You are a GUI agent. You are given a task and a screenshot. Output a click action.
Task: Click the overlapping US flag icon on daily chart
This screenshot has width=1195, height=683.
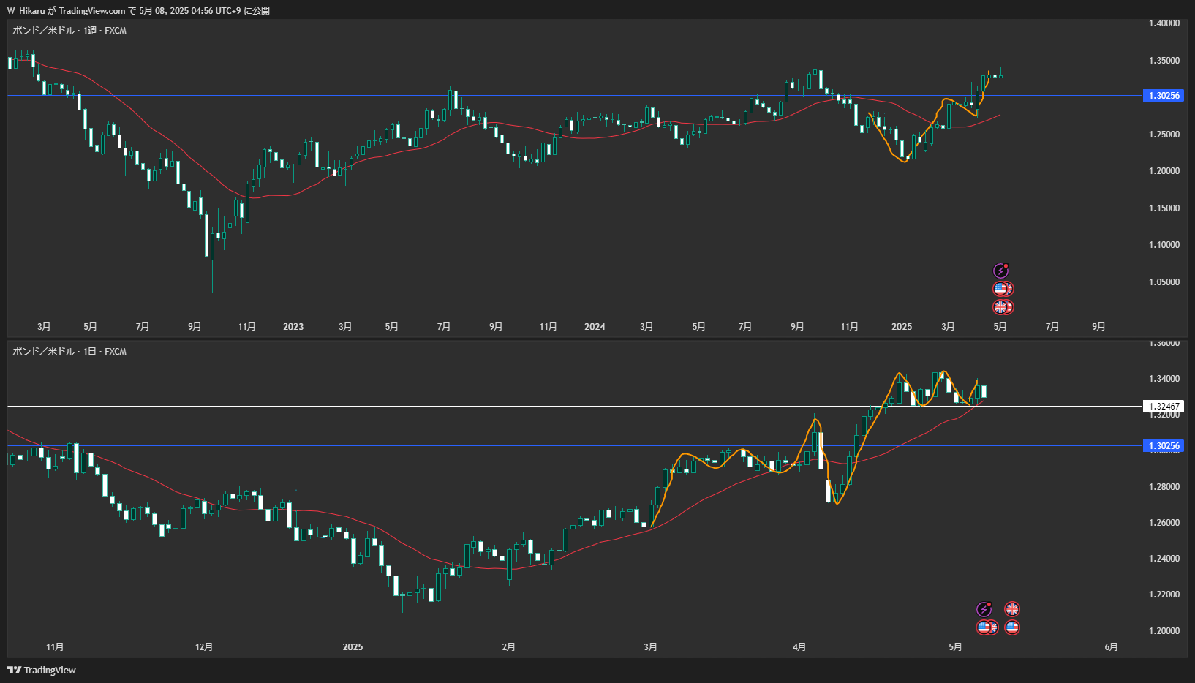click(984, 627)
